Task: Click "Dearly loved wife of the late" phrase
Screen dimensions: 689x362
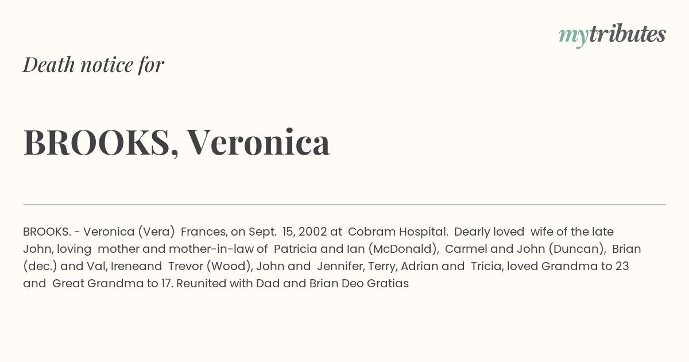Action: pyautogui.click(x=534, y=232)
